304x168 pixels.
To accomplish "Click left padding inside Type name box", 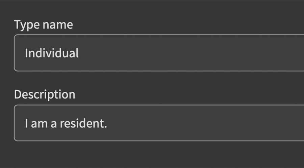I will 19,53.
